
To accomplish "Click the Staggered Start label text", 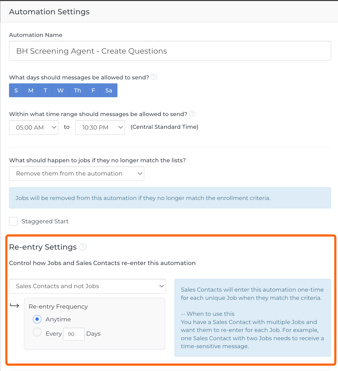I will 45,221.
